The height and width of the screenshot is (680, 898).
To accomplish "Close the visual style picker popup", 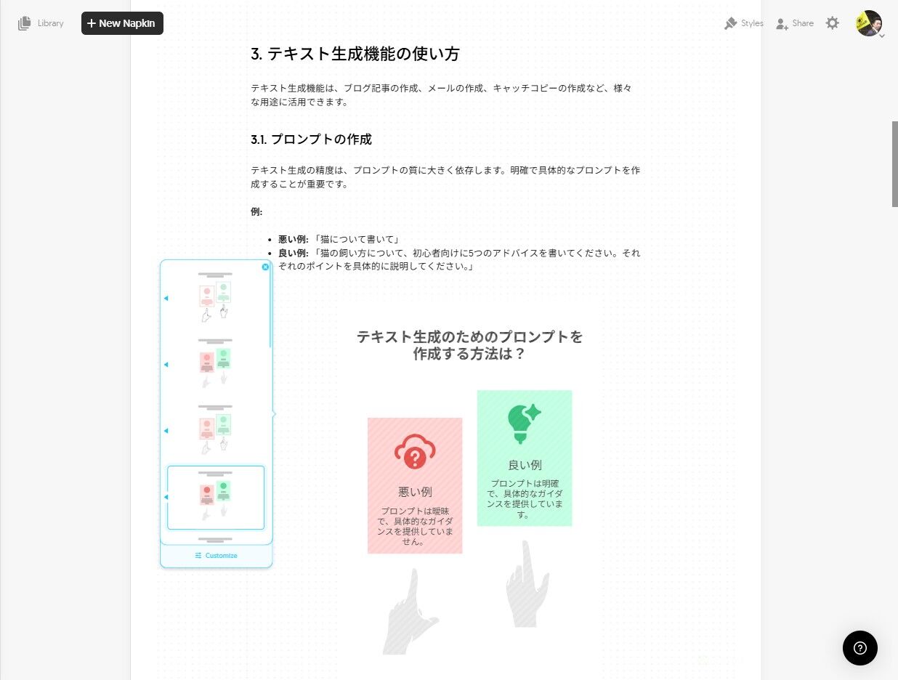I will (x=265, y=267).
